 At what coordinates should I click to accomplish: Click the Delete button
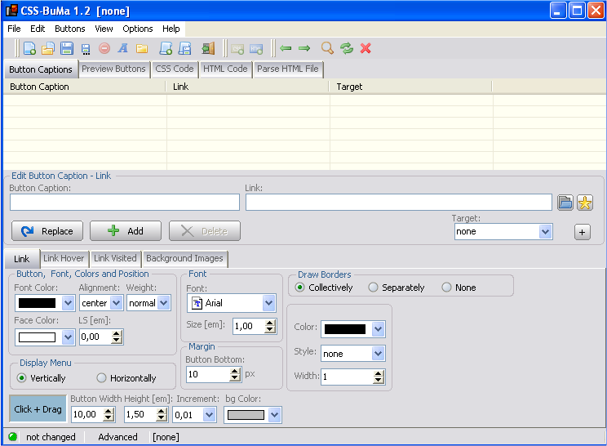pyautogui.click(x=205, y=231)
